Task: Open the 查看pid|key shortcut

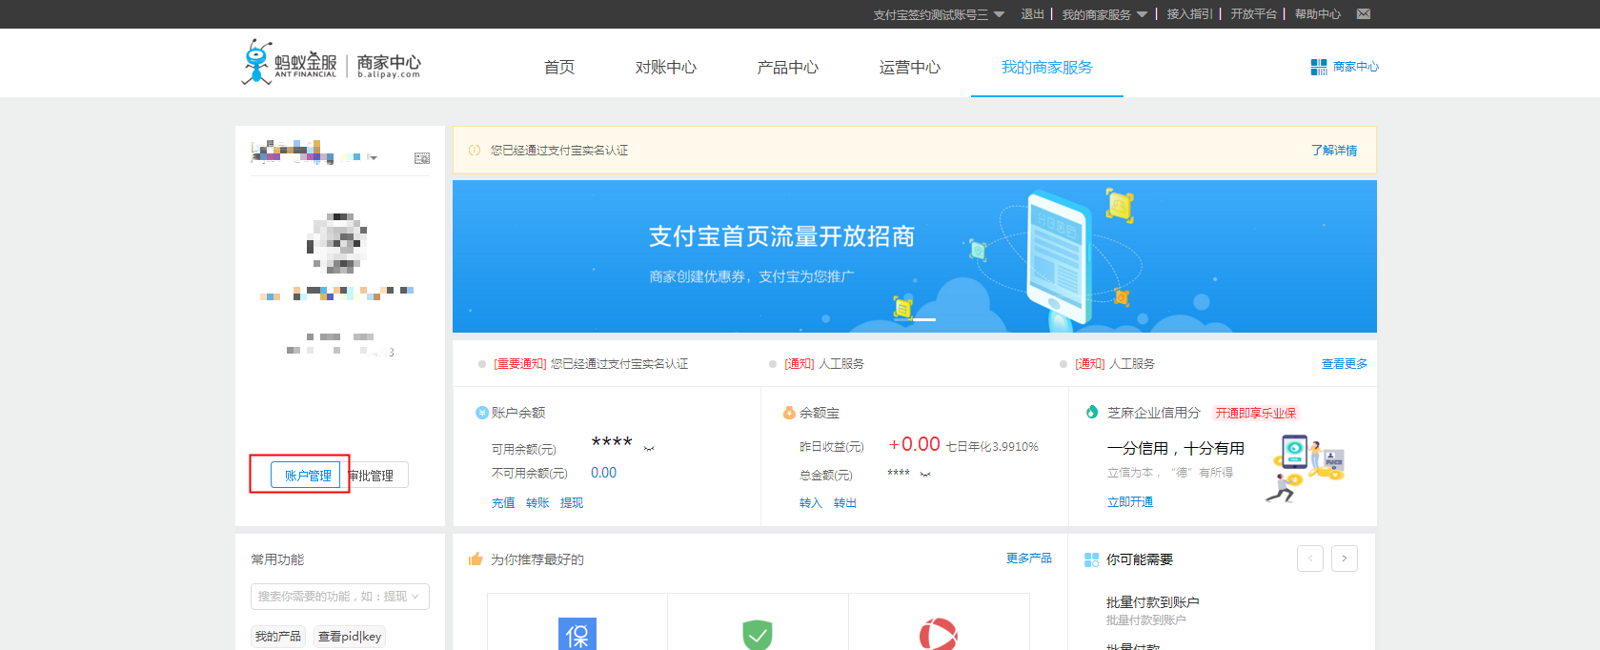Action: point(350,637)
